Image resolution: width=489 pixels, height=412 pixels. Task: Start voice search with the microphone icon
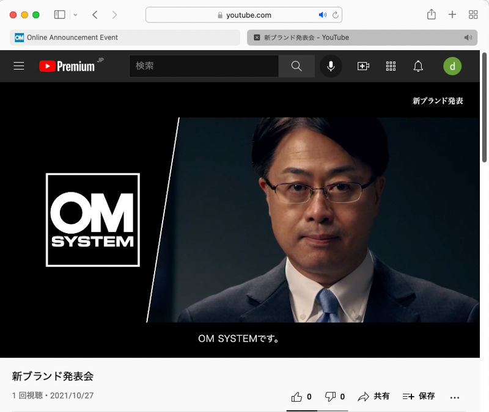331,66
